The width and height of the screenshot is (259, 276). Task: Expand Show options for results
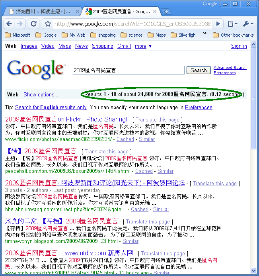(41, 94)
